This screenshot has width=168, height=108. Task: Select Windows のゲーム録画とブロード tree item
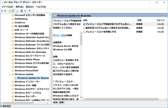32,100
